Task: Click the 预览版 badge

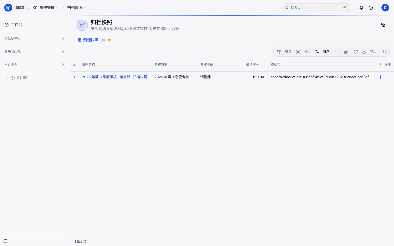Action: pos(20,8)
